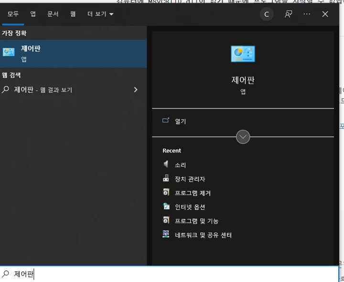The height and width of the screenshot is (282, 344).
Task: Click the C user account avatar
Action: (x=267, y=14)
